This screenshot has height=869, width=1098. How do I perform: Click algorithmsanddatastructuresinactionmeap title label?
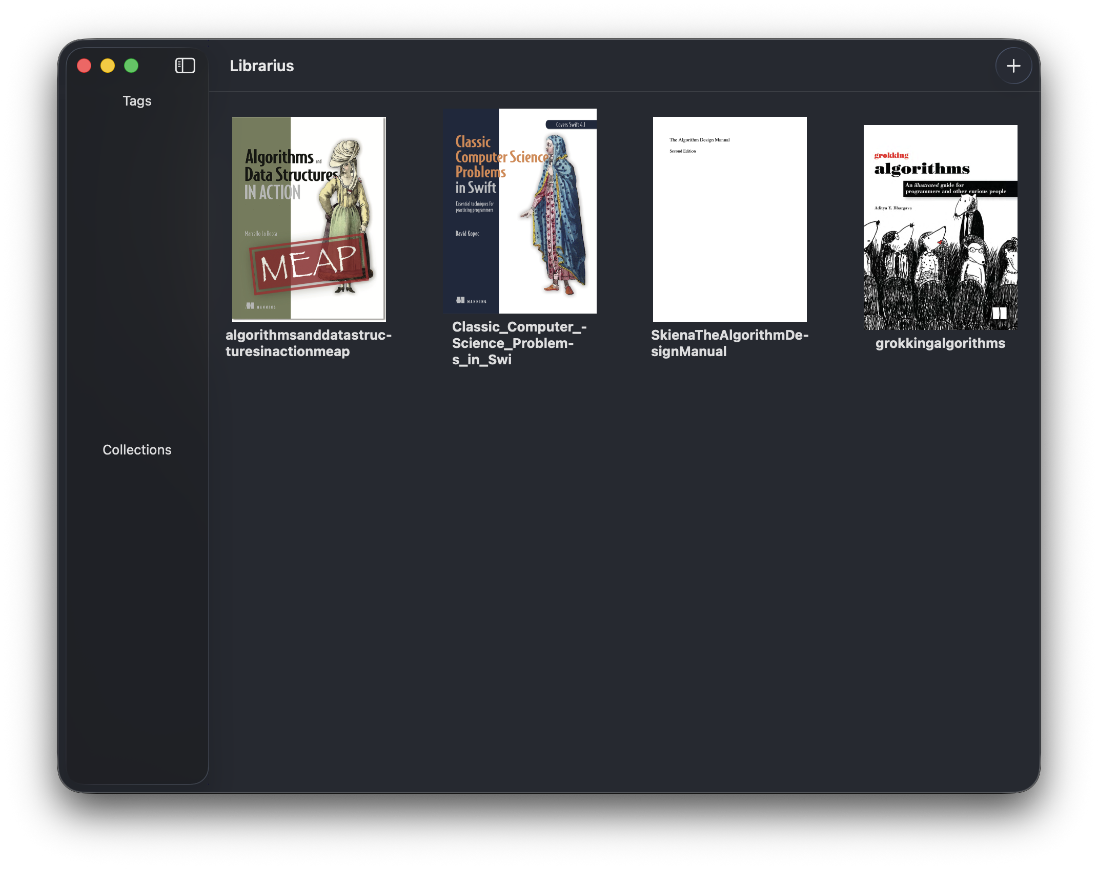(x=309, y=343)
